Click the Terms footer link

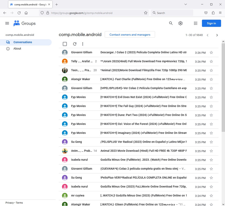pyautogui.click(x=19, y=203)
